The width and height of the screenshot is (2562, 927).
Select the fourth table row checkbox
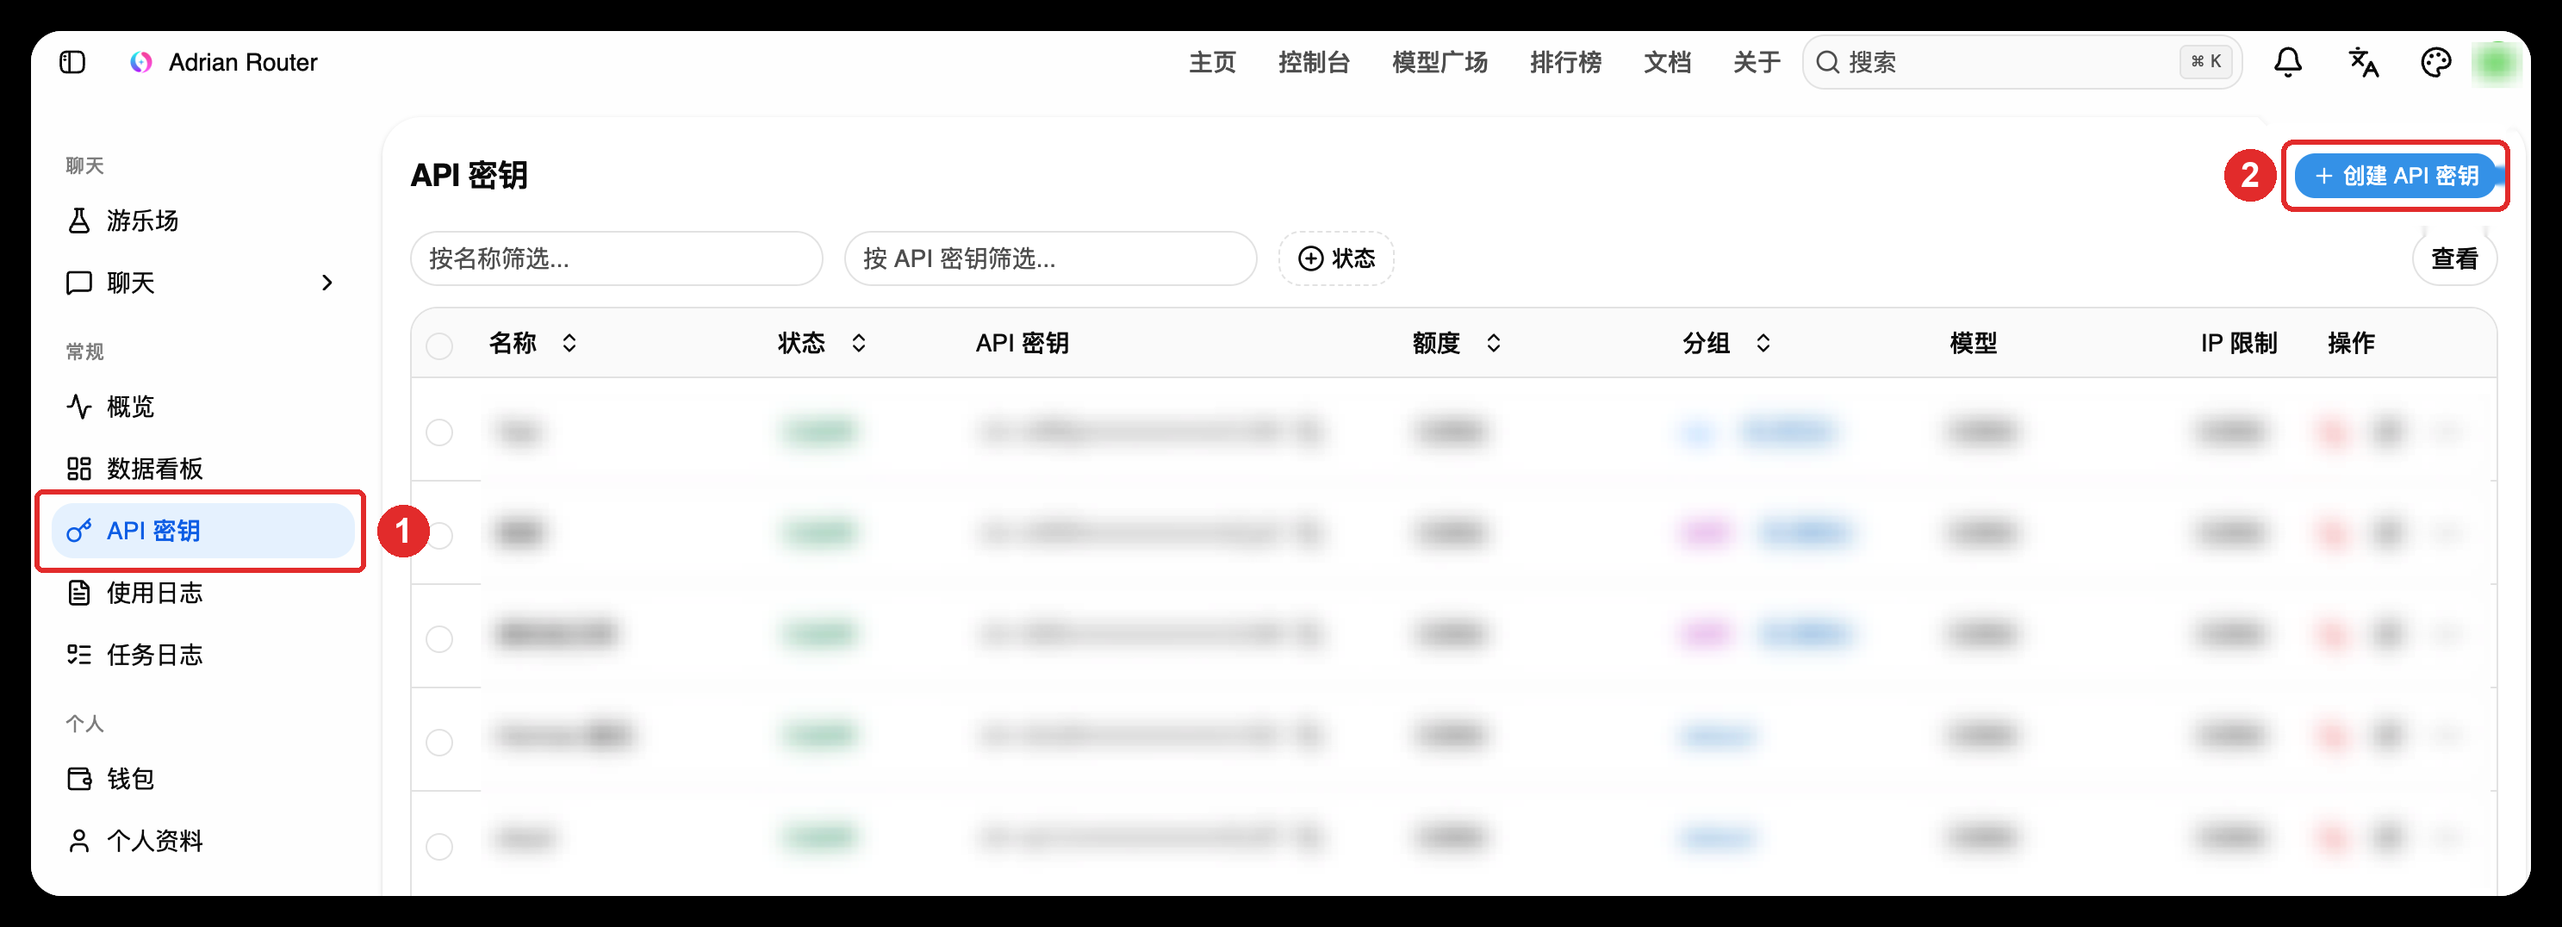pyautogui.click(x=438, y=742)
